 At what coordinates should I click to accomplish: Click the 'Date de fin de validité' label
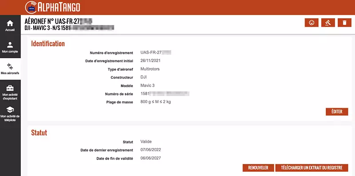click(x=114, y=158)
